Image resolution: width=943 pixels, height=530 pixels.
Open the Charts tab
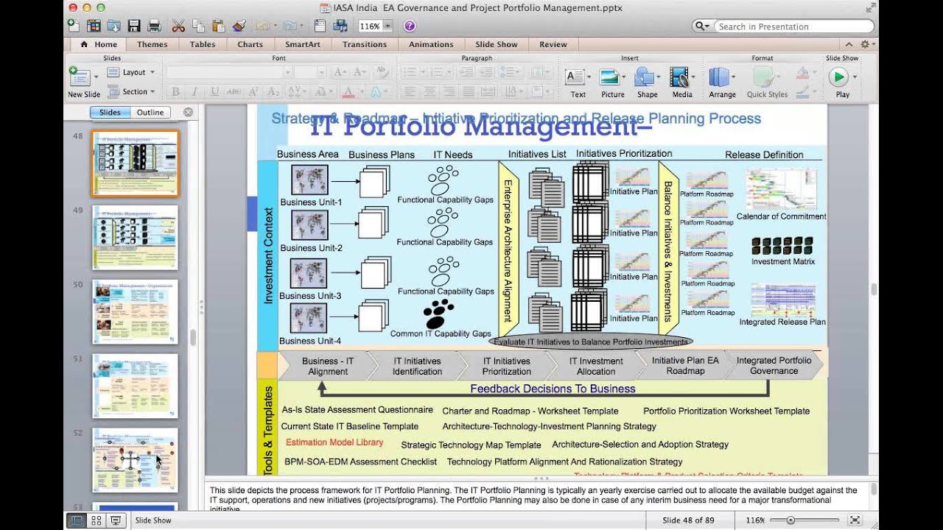pyautogui.click(x=250, y=44)
